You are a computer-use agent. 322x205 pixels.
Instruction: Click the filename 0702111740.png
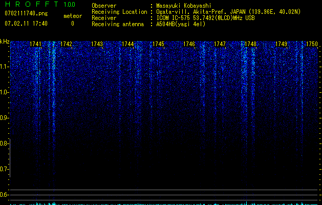(26, 14)
